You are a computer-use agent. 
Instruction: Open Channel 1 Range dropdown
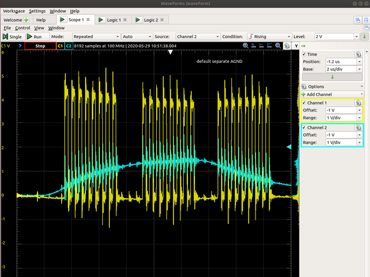[x=360, y=118]
